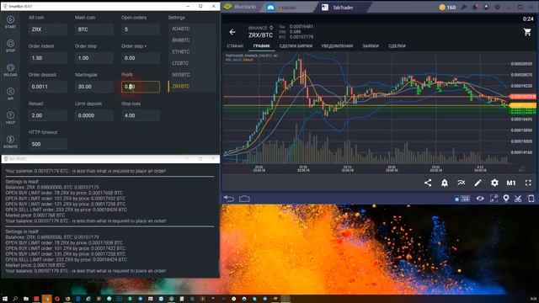Open Windows taskbar search
The height and width of the screenshot is (303, 539).
coord(15,299)
